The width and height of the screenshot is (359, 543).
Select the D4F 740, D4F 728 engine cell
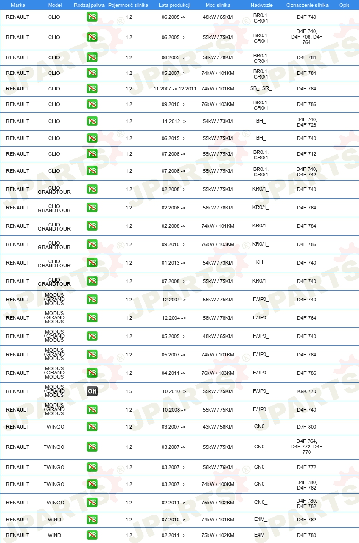(x=307, y=122)
